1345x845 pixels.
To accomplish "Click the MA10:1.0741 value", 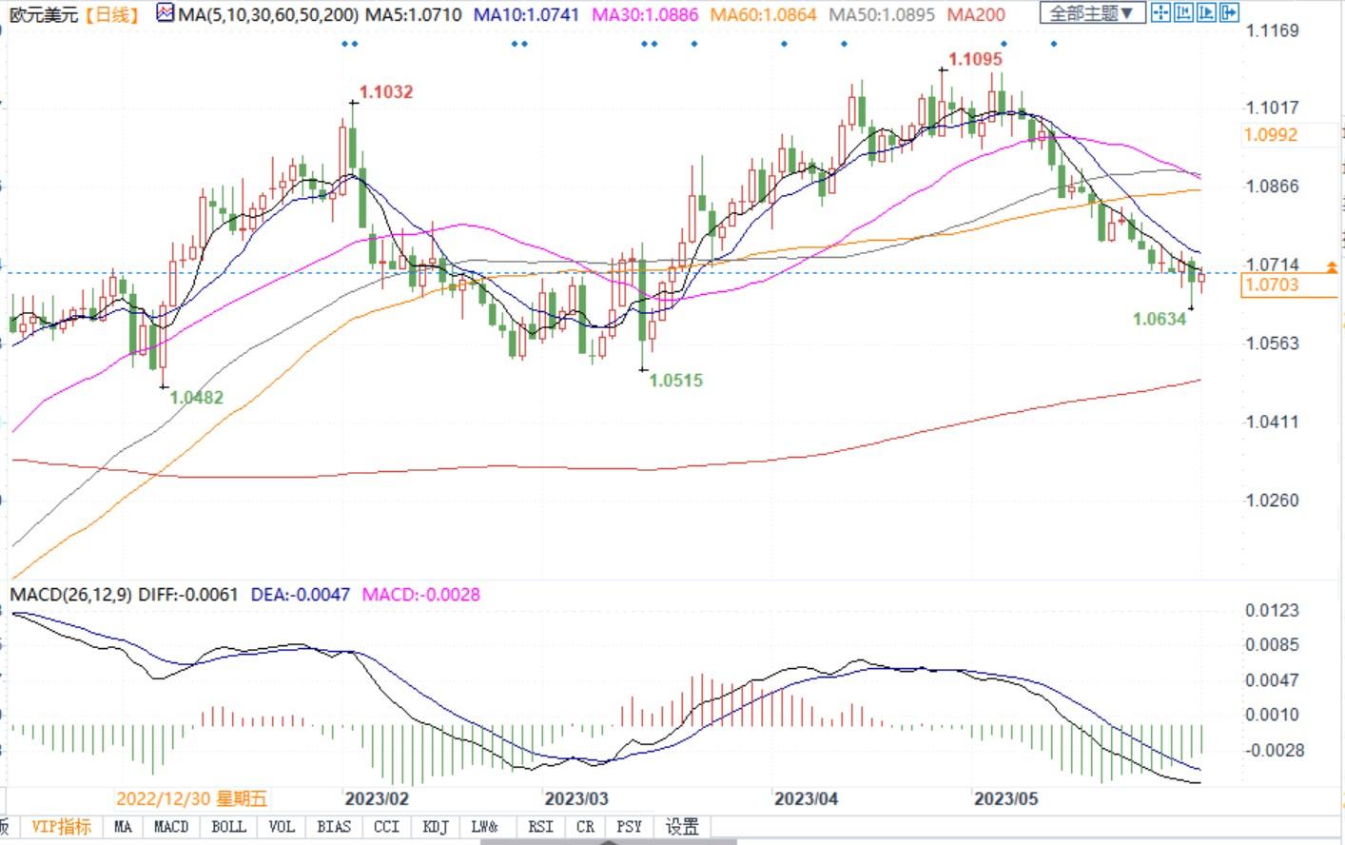I will pos(527,14).
